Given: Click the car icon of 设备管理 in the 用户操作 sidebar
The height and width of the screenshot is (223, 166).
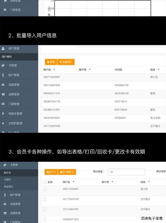Looking at the screenshot, I should coord(3,85).
